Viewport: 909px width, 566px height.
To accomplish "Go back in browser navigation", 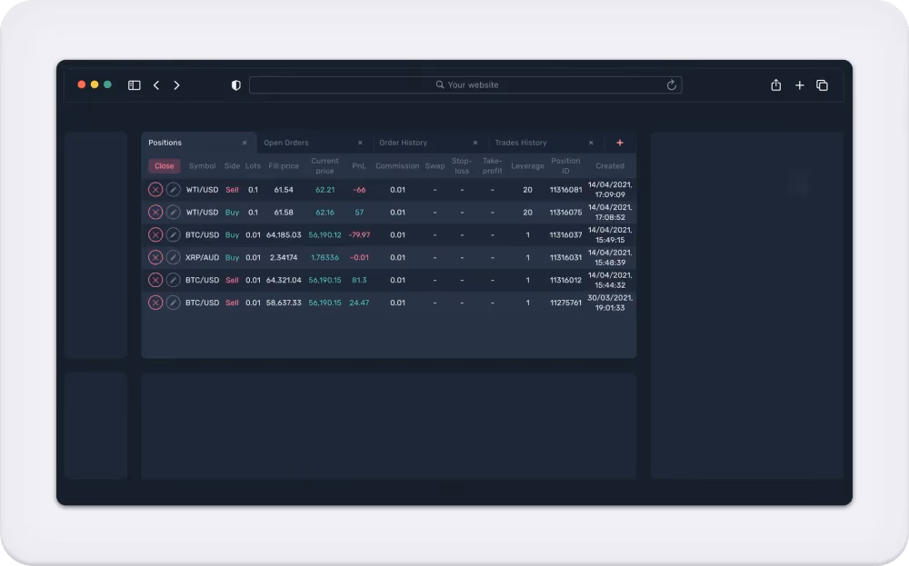I will [x=156, y=85].
